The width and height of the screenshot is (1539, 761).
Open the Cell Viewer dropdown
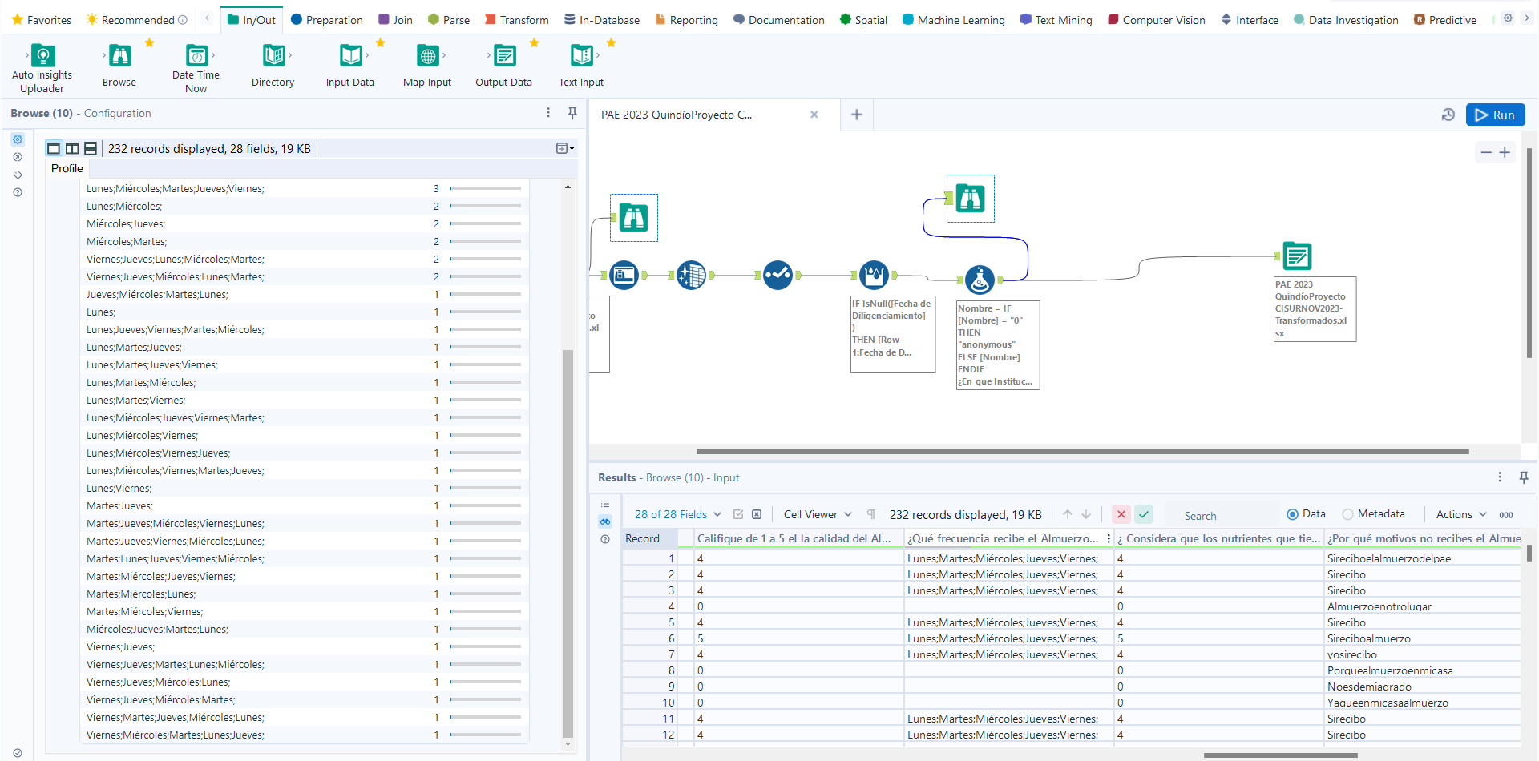tap(817, 513)
